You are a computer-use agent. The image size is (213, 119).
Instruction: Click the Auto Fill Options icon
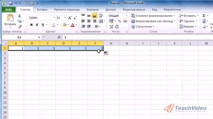click(x=106, y=53)
